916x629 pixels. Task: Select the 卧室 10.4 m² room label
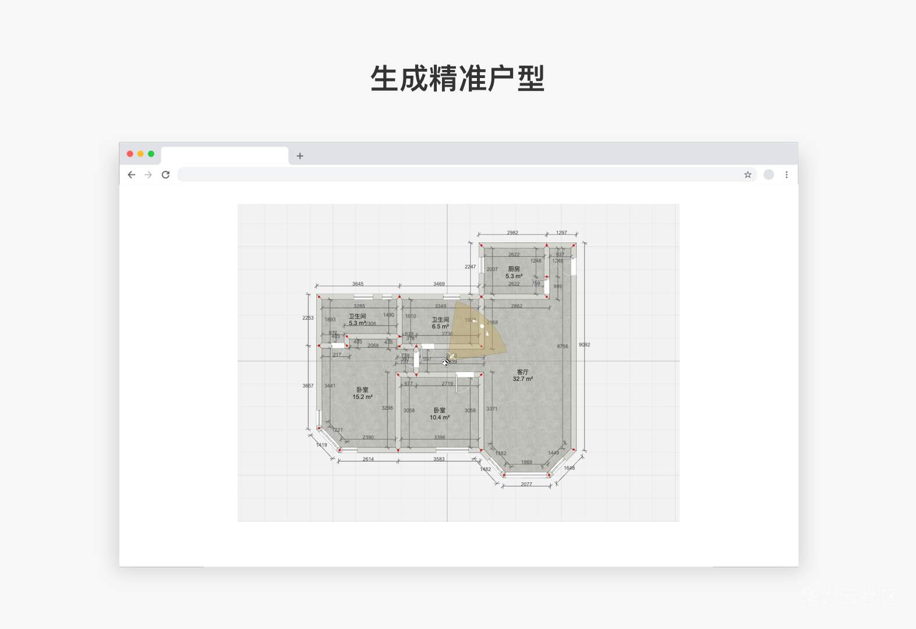440,414
